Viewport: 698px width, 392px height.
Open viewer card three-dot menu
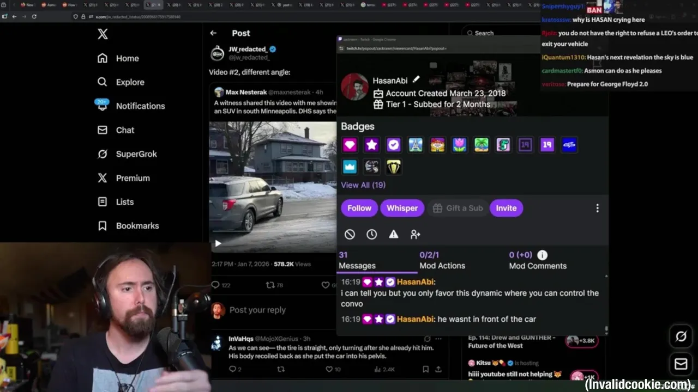[x=597, y=208]
